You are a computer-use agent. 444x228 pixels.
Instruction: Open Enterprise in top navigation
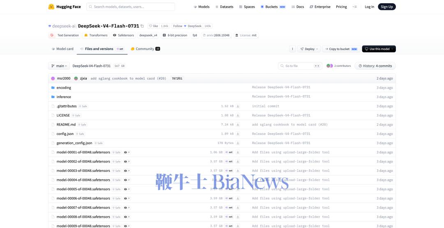point(320,7)
